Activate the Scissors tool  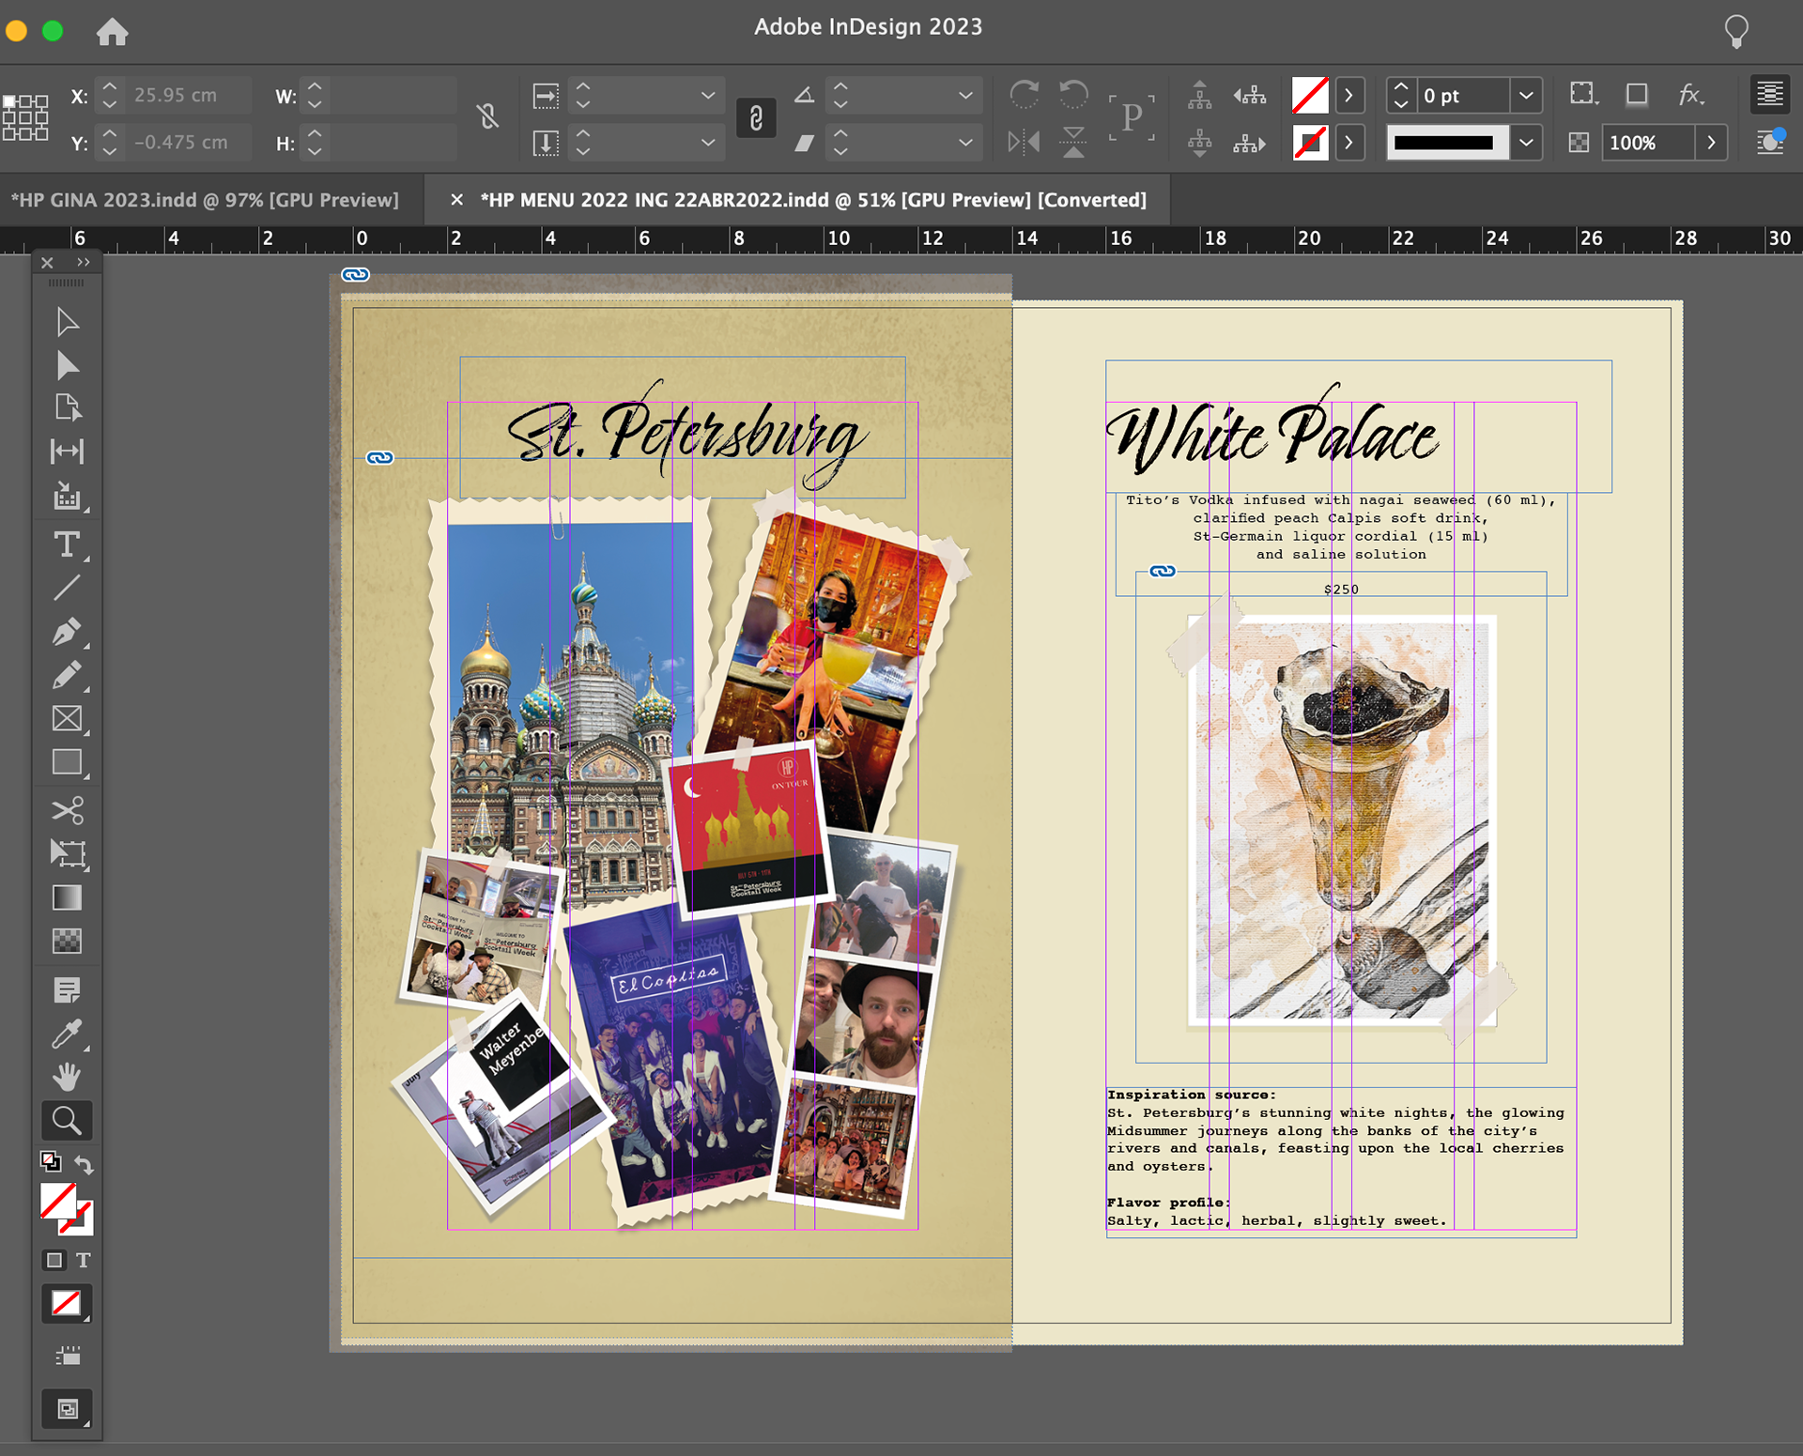tap(67, 809)
